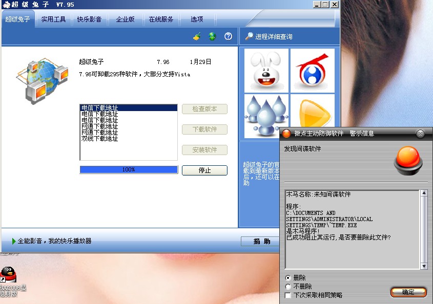Click the green triangle beside 全能影音
This screenshot has width=433, height=304.
point(14,241)
